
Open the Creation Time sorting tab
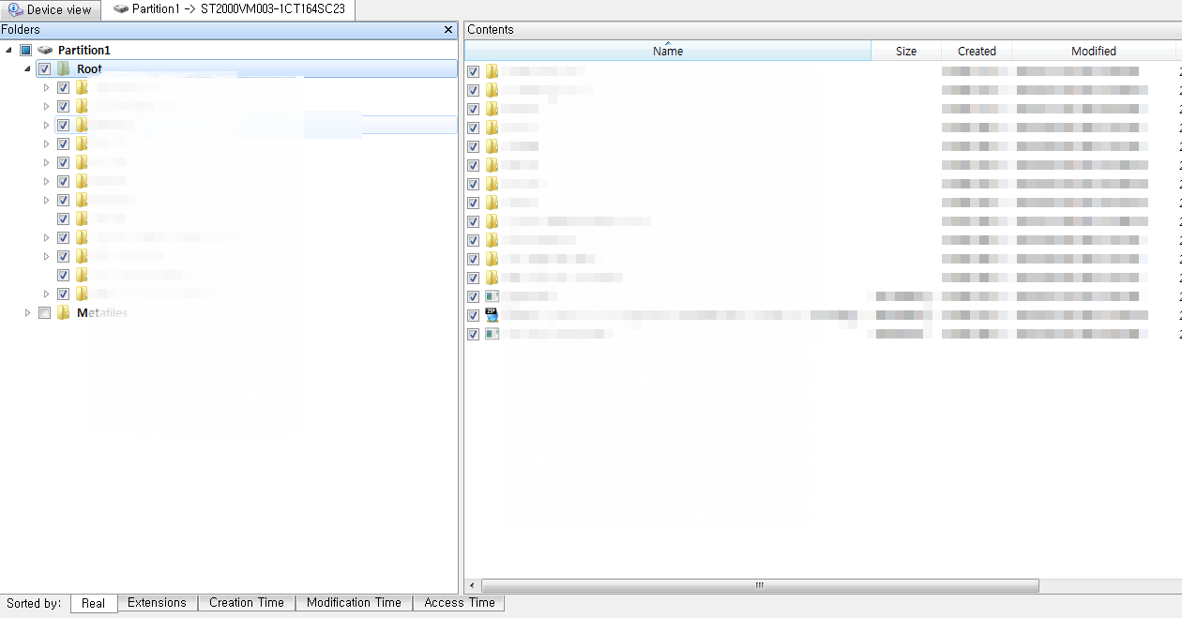pyautogui.click(x=247, y=602)
